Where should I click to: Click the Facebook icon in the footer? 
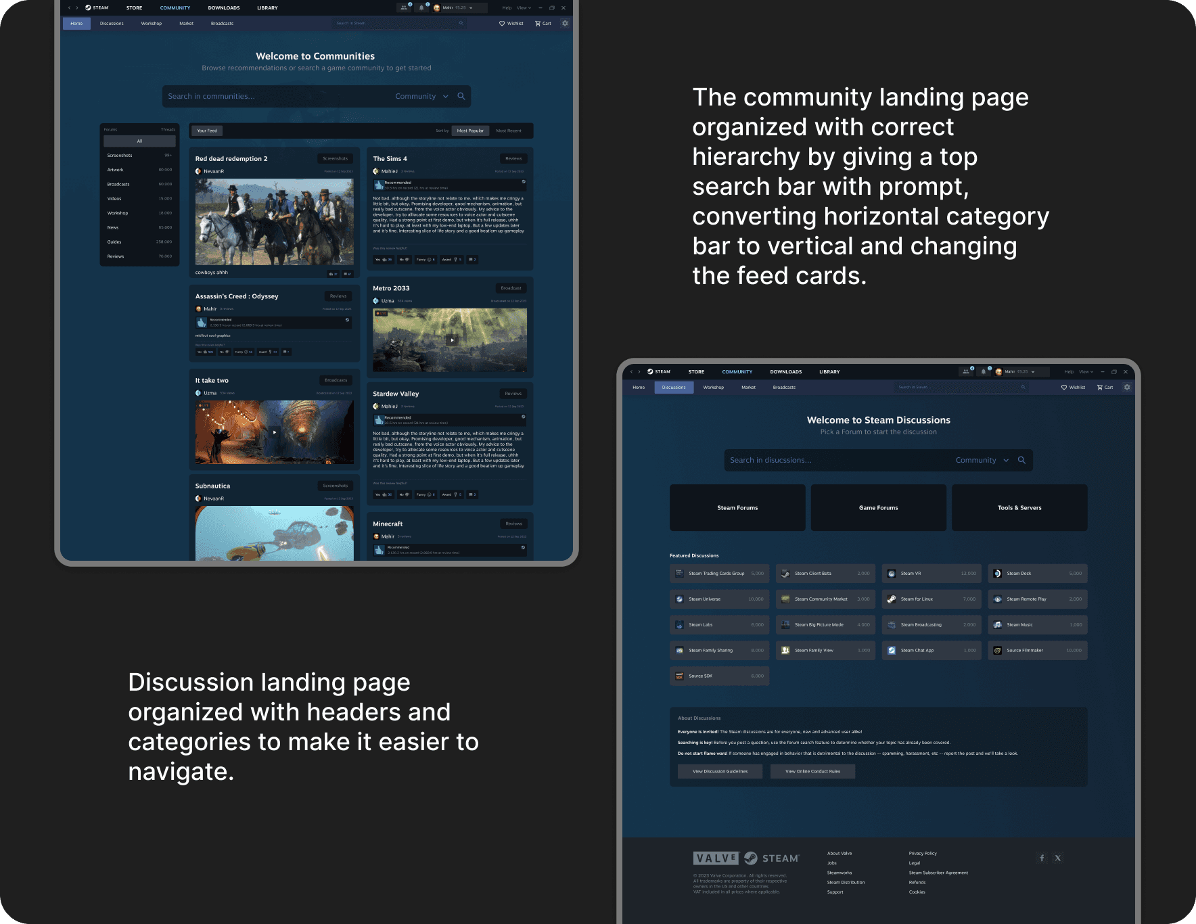point(1042,858)
